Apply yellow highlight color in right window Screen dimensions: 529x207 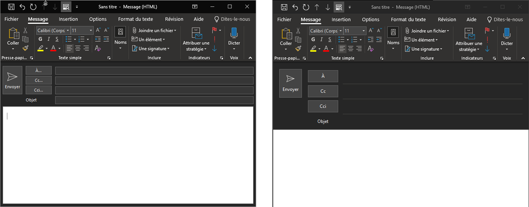[313, 49]
